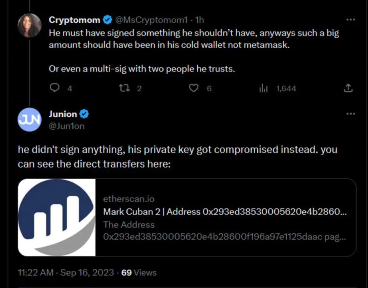Click the @MsCryptomom1 handle
This screenshot has width=368, height=288.
tap(152, 19)
